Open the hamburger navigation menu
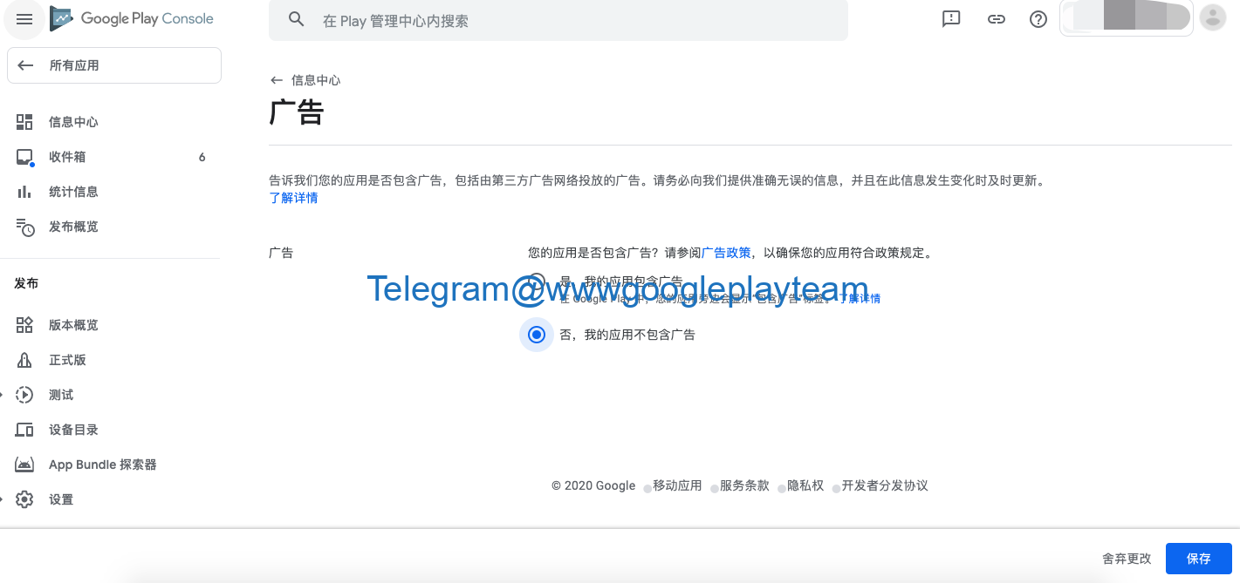 pos(24,19)
